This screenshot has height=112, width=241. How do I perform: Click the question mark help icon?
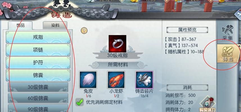(84, 31)
